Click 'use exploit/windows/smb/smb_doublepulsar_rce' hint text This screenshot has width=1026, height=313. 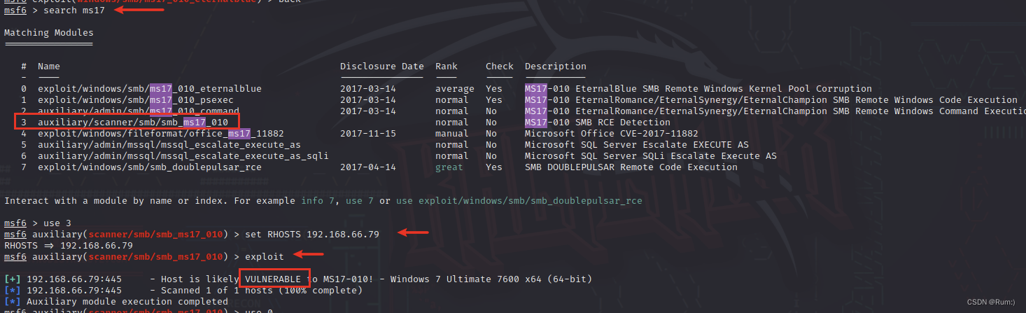(x=519, y=201)
